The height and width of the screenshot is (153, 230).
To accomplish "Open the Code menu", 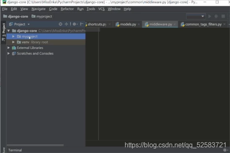I will pyautogui.click(x=53, y=9).
